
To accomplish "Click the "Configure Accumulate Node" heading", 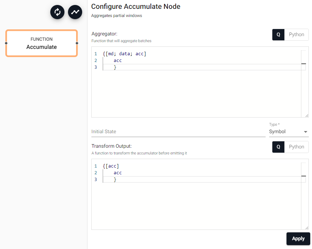I will pos(136,7).
